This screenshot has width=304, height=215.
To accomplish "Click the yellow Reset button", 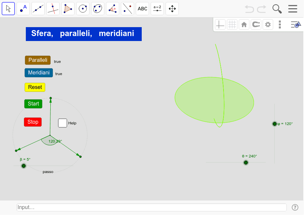I will click(x=35, y=87).
